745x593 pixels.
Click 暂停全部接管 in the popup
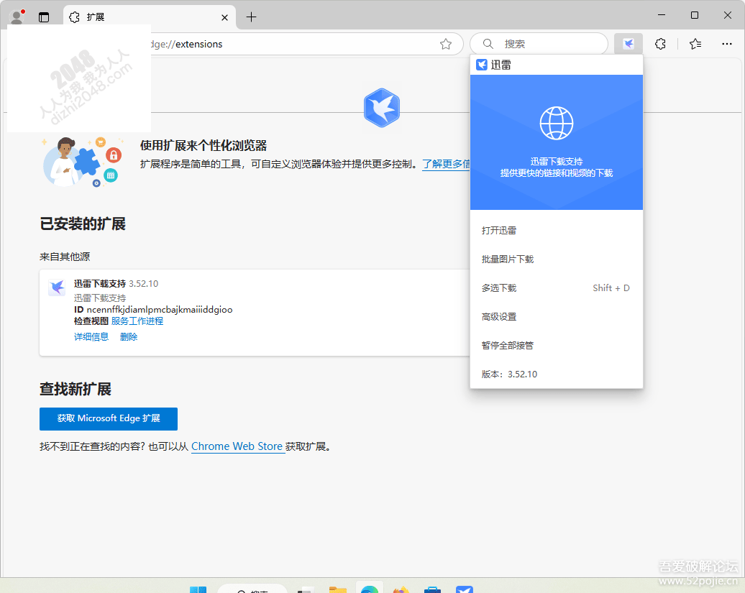pos(508,345)
